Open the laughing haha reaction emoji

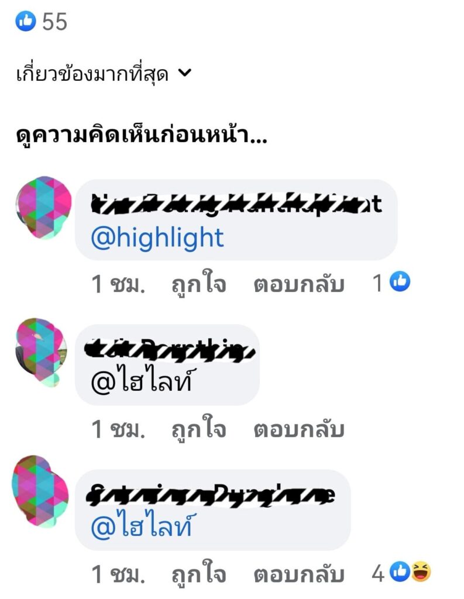point(421,572)
